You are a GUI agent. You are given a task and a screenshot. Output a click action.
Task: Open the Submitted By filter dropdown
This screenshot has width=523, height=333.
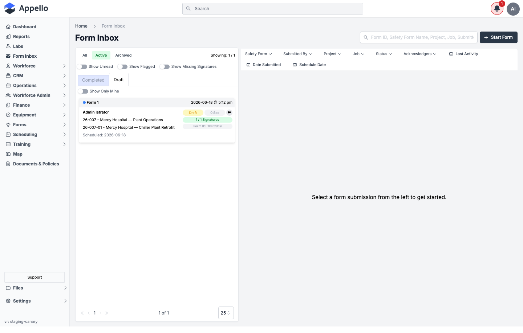pos(298,54)
